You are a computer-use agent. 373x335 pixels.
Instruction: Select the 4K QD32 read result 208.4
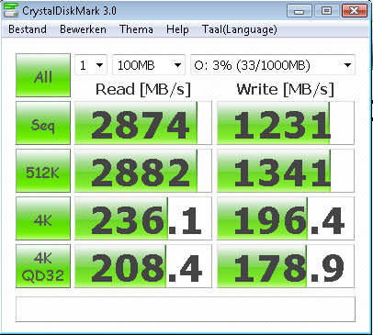tap(143, 266)
